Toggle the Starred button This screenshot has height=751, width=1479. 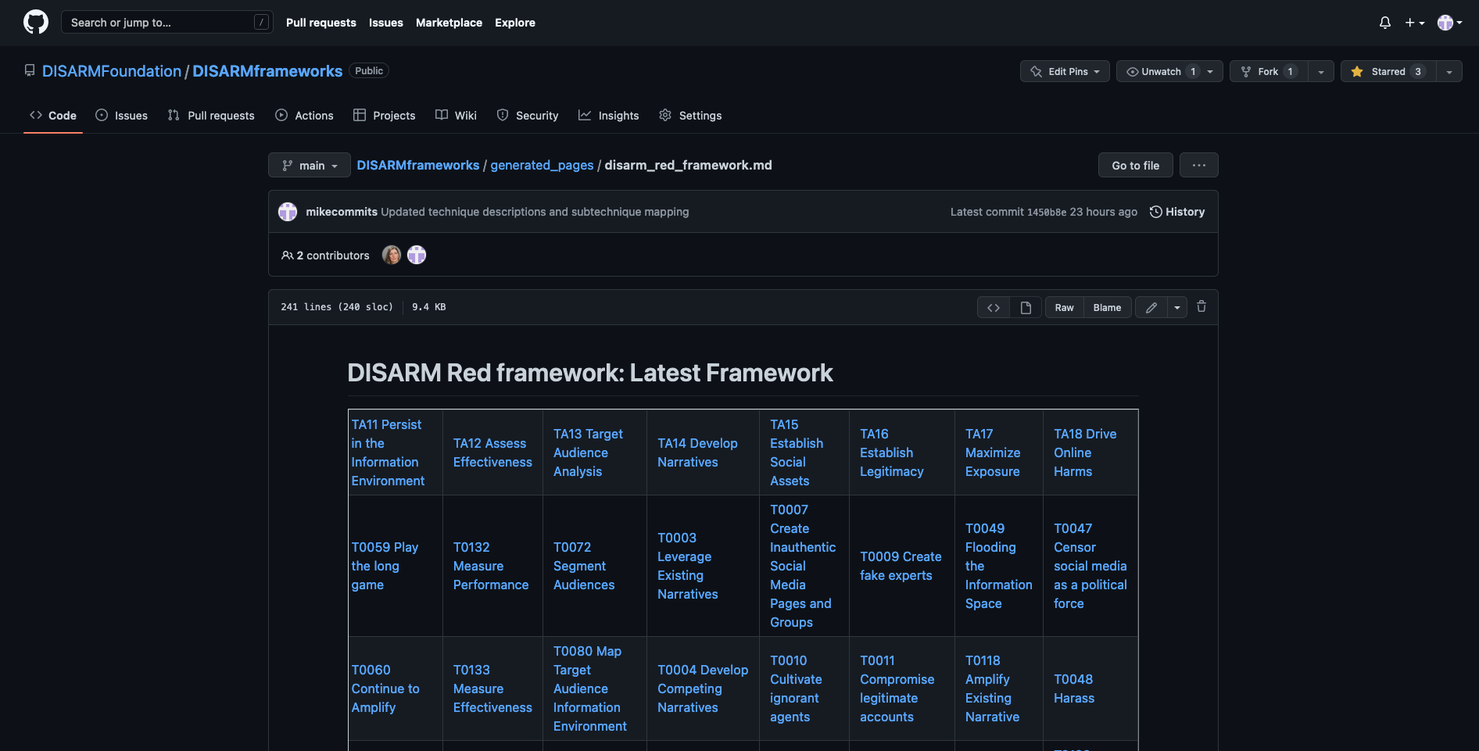tap(1388, 71)
